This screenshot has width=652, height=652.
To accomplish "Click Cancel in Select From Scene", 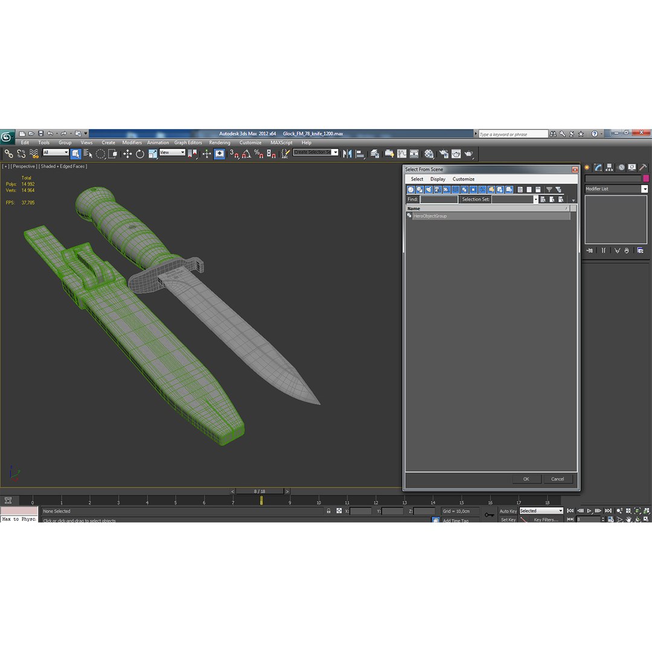I will 557,479.
